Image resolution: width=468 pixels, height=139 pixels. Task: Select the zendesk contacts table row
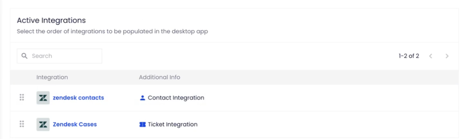(x=234, y=98)
